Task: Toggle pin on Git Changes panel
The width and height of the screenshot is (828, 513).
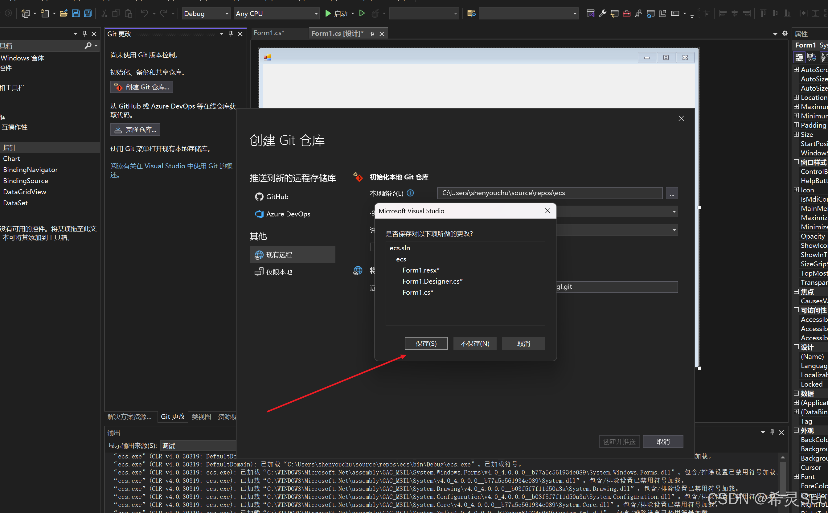Action: point(231,34)
